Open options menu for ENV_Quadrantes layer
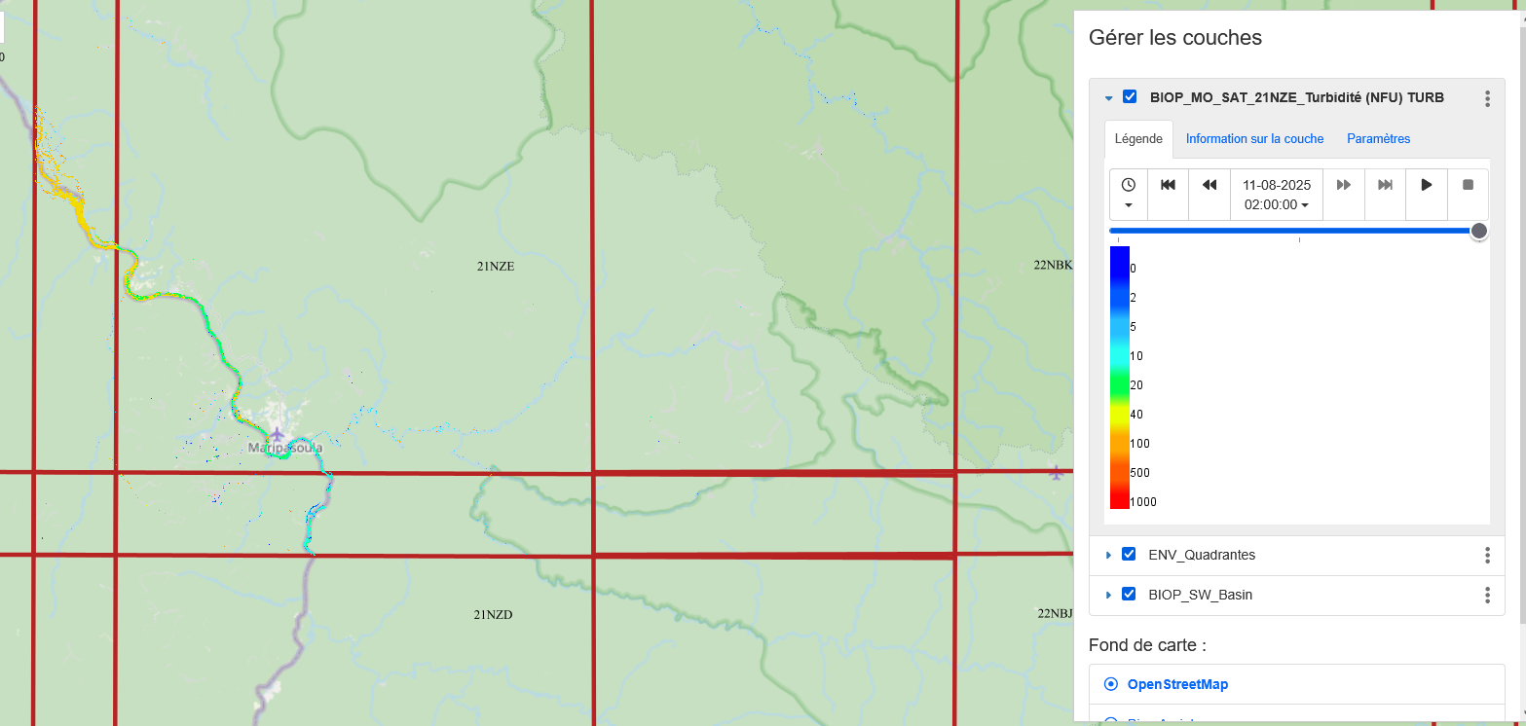Screen dimensions: 1526x726 click(1487, 555)
